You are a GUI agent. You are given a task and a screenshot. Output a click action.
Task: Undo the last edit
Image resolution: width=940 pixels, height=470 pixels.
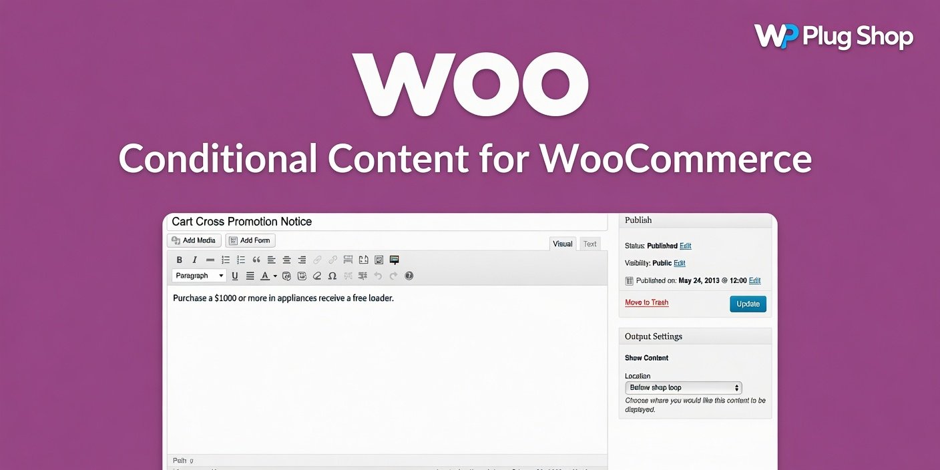click(378, 276)
